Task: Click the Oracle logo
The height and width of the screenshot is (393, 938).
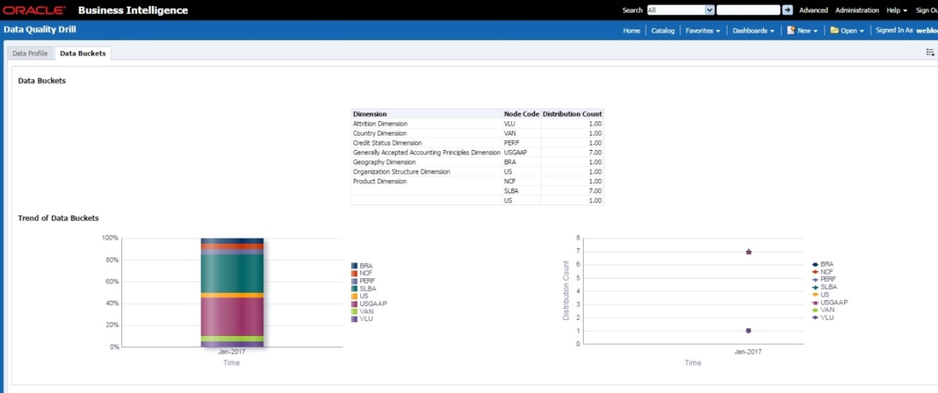Action: (34, 10)
